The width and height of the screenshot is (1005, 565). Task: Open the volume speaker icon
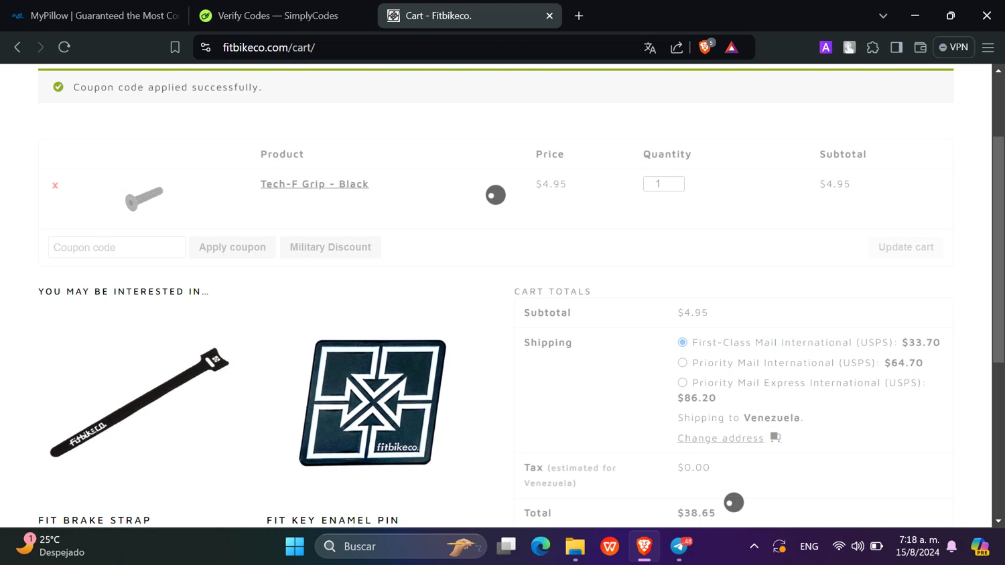pos(858,546)
